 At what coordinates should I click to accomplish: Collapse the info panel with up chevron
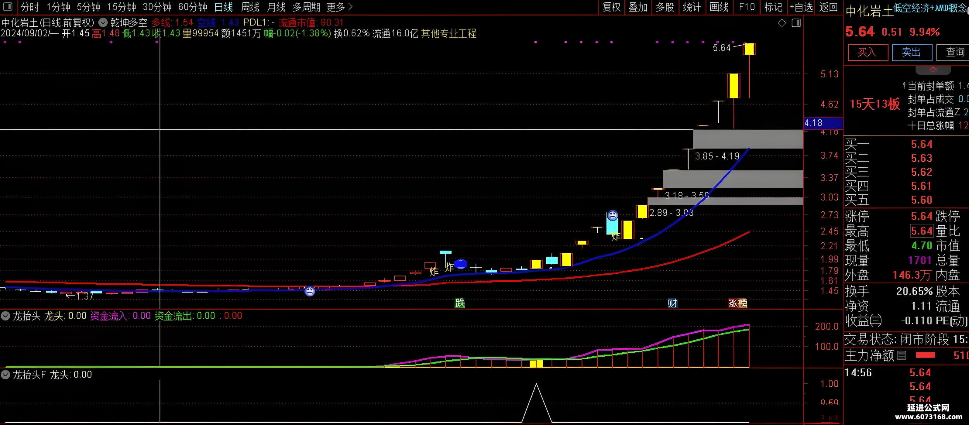933,70
